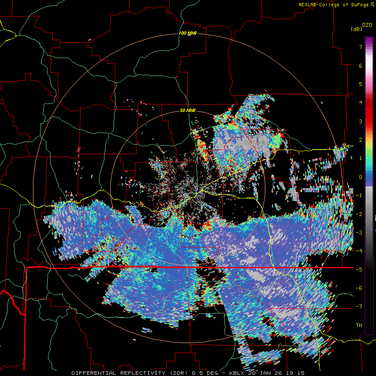Click the ZDR color scale bar
Image resolution: width=376 pixels, height=376 pixels.
[x=369, y=185]
